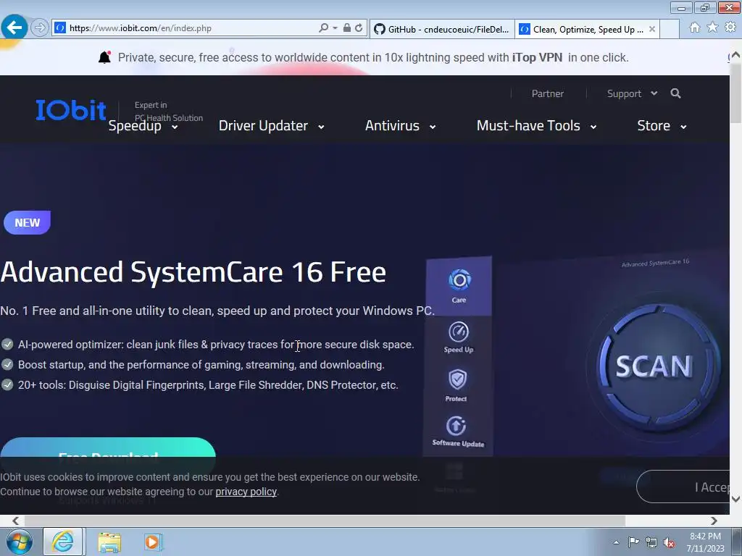Click the horizontal scrollbar right arrow
Viewport: 742px width, 556px height.
(x=714, y=521)
